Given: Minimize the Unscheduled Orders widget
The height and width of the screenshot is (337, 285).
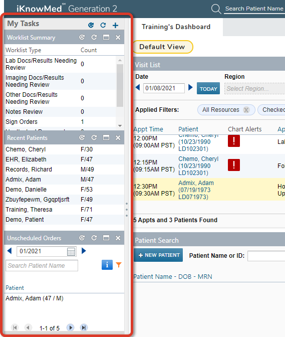Looking at the screenshot, I should [106, 238].
